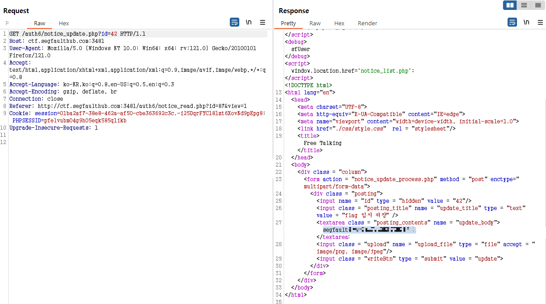
Task: Switch to the Request Raw tab
Action: point(40,23)
